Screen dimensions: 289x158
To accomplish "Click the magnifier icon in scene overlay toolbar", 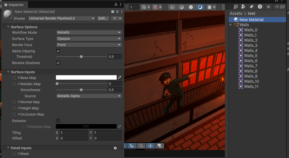I will pyautogui.click(x=141, y=146).
